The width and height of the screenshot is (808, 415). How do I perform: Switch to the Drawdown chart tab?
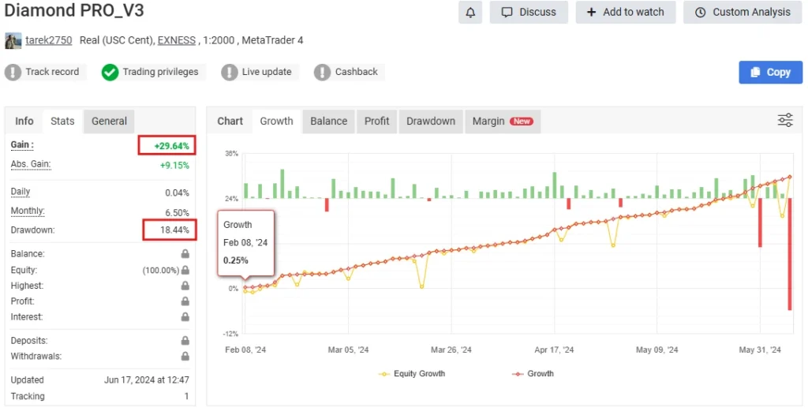coord(430,121)
